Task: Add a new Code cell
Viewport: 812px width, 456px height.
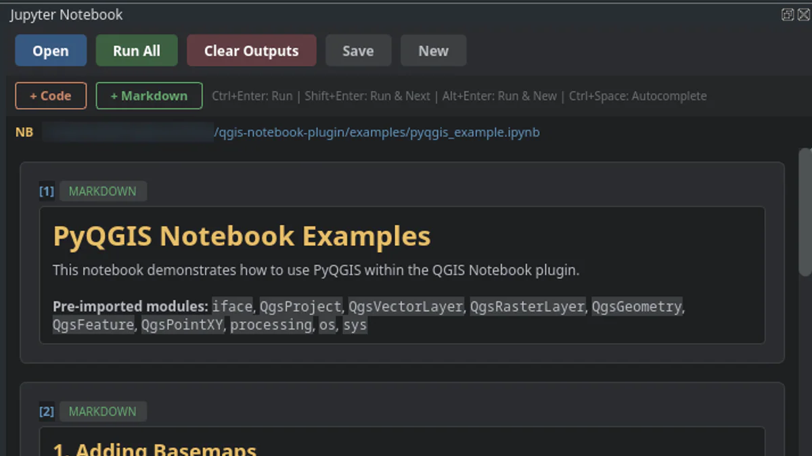Action: (50, 95)
